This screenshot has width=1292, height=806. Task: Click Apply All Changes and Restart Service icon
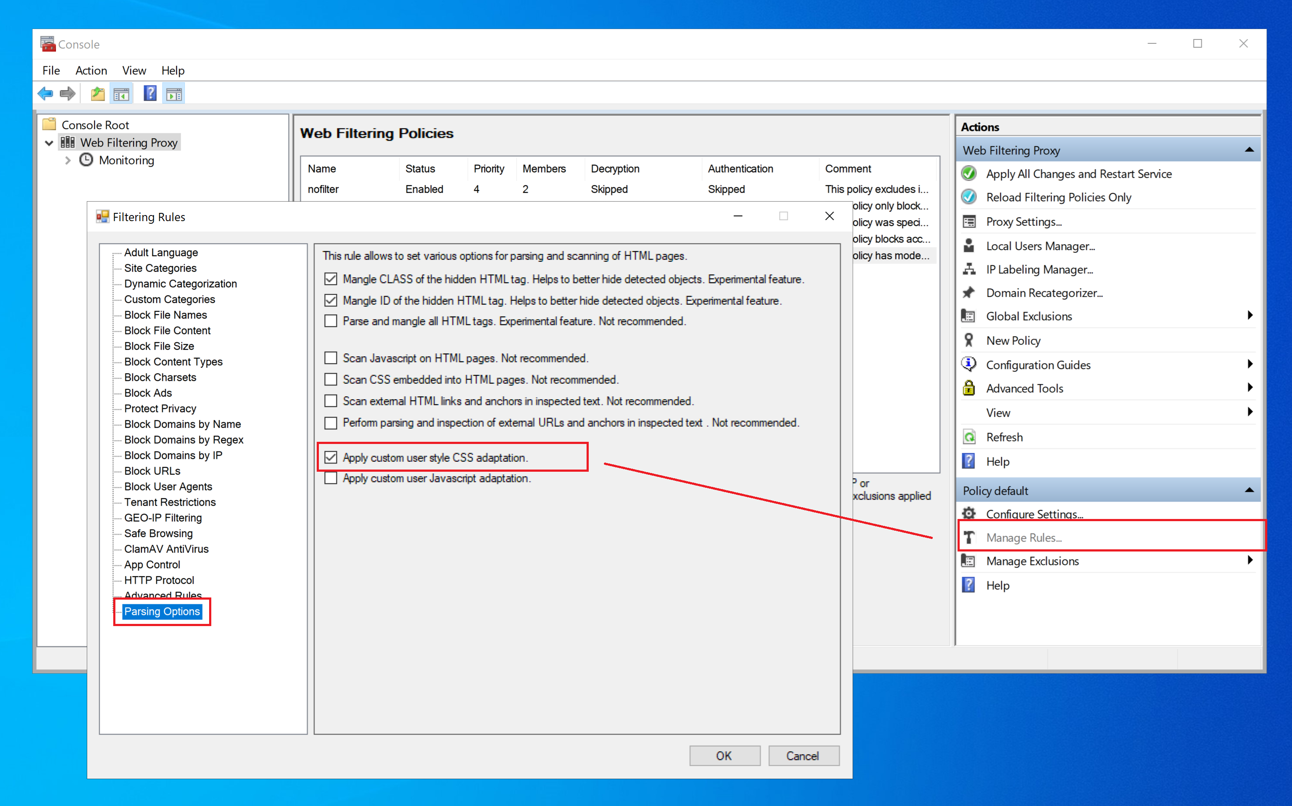[x=969, y=174]
